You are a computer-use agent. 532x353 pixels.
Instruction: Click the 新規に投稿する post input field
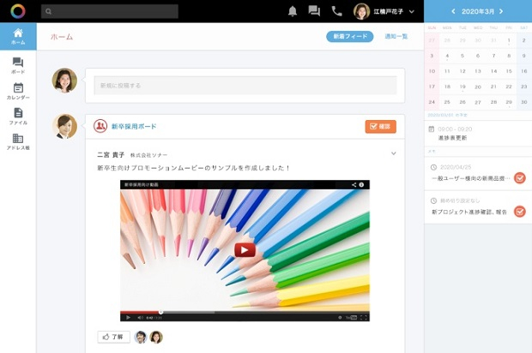tap(245, 85)
